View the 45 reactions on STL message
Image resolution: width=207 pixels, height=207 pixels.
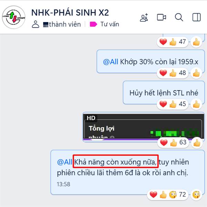(x=173, y=104)
